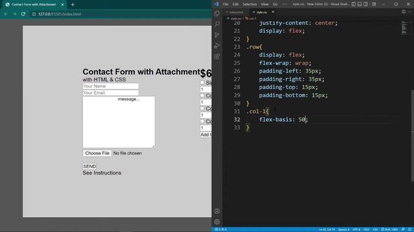Open the View menu

click(265, 5)
